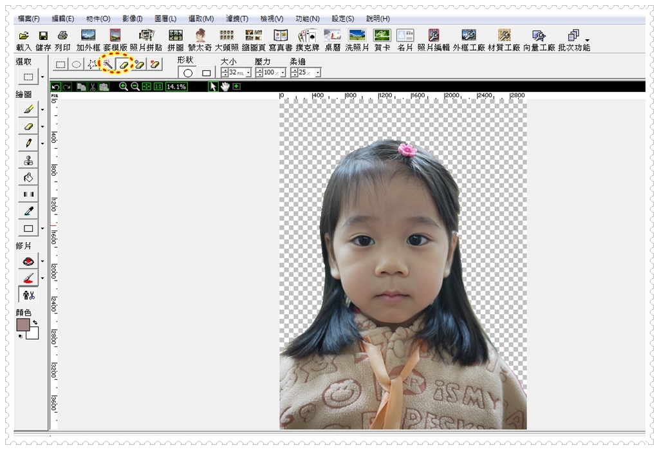Screen dimensions: 659x450
Task: Click the 列印 (Print) printer icon
Action: pos(62,35)
